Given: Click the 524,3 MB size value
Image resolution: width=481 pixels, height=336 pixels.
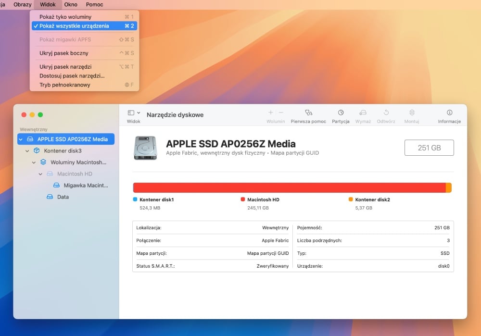Looking at the screenshot, I should click(150, 208).
